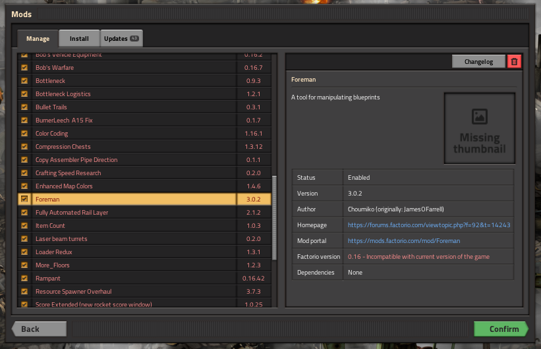Click the mod list scrollbar handle
Screen dimensions: 541x349
(274, 217)
